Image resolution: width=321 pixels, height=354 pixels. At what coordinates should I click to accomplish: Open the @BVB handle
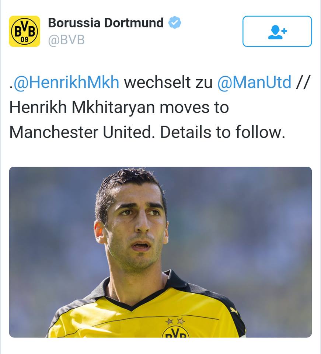pyautogui.click(x=66, y=40)
